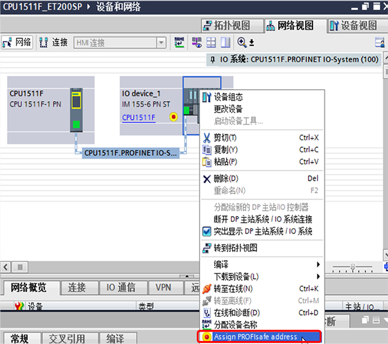Click the X delete icon next to 删除
Screen dimensions: 388x344
[x=207, y=179]
